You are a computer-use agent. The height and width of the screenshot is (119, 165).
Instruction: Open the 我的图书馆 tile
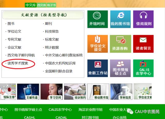click(120, 19)
